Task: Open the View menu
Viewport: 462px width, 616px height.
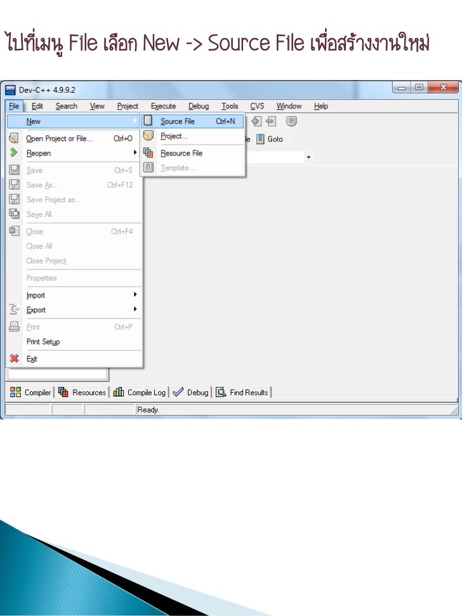Action: pyautogui.click(x=97, y=106)
